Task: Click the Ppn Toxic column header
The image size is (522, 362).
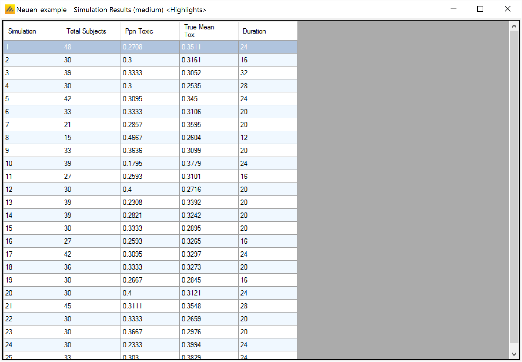Action: click(x=150, y=31)
